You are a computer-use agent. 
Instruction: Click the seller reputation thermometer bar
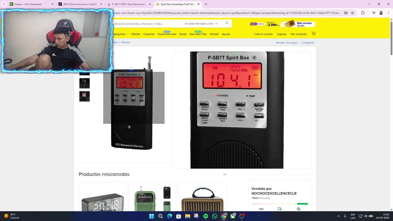click(x=279, y=204)
